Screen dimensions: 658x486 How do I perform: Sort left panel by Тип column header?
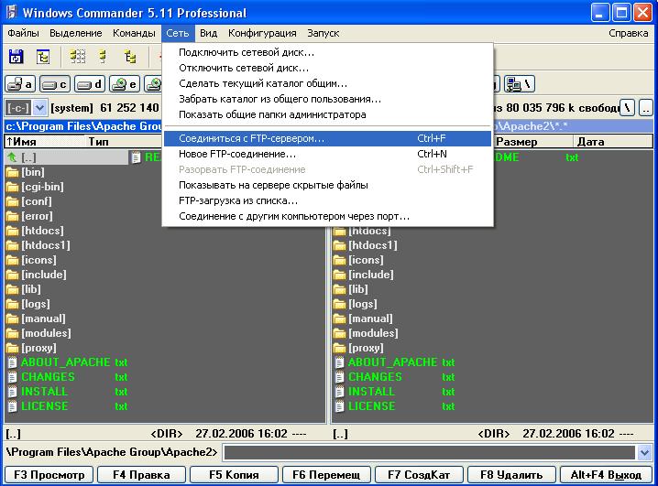pos(124,142)
